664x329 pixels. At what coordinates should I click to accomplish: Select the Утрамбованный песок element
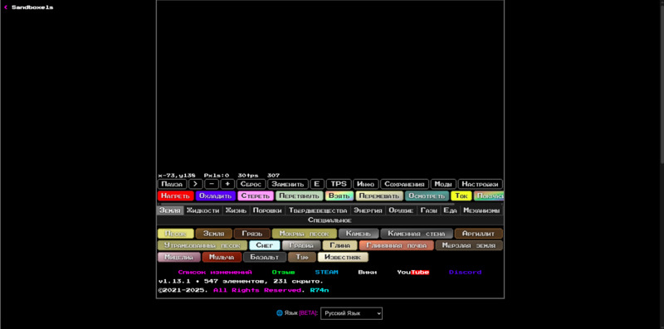pos(203,245)
